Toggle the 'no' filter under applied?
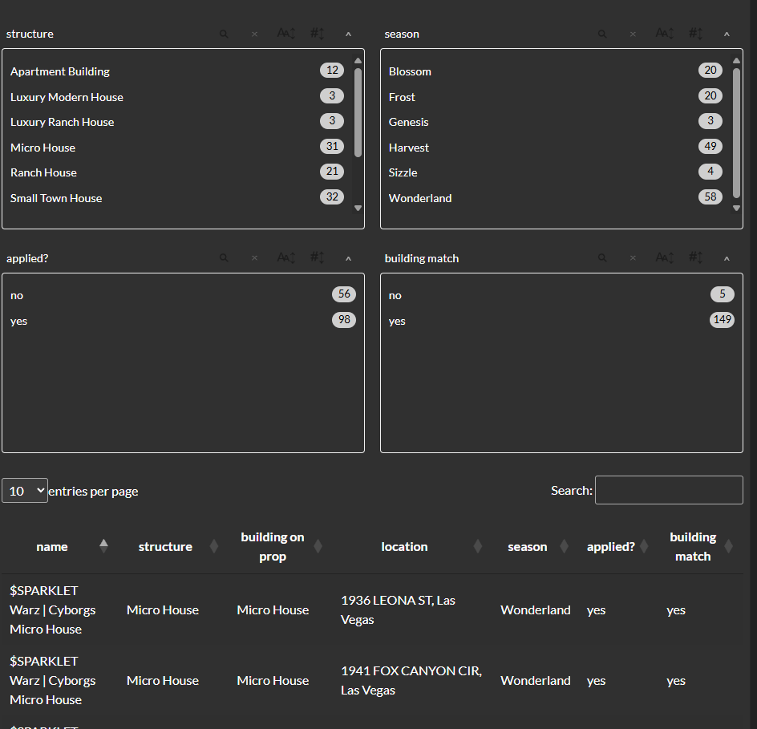This screenshot has height=729, width=757. pos(17,295)
